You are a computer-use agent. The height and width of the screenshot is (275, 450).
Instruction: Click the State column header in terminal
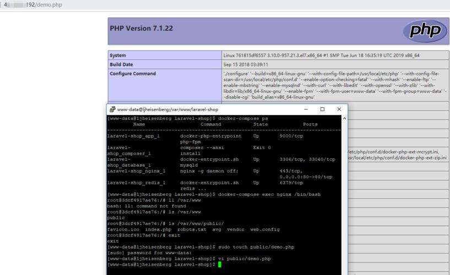(x=261, y=124)
